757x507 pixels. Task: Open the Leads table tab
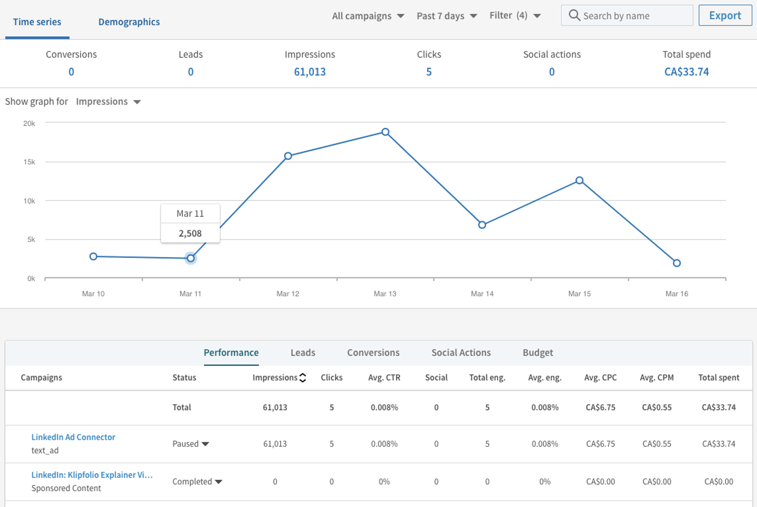[303, 353]
